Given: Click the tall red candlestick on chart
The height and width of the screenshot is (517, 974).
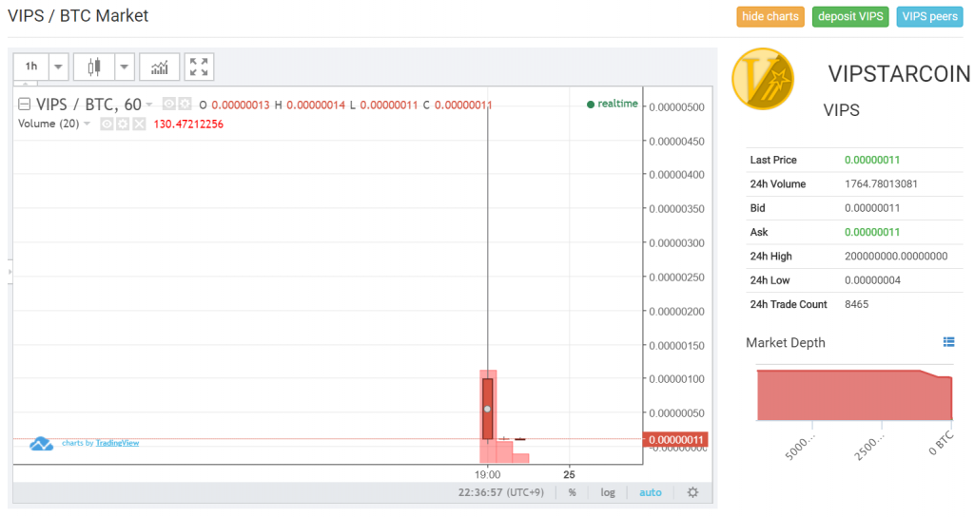Looking at the screenshot, I should [488, 409].
